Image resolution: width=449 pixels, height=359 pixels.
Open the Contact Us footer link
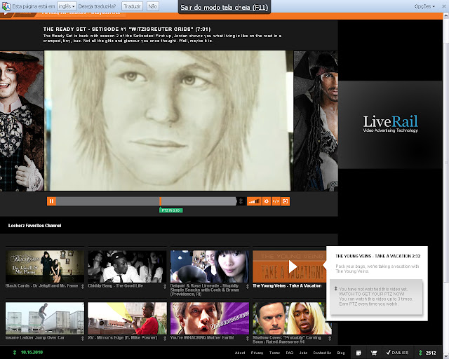click(322, 353)
